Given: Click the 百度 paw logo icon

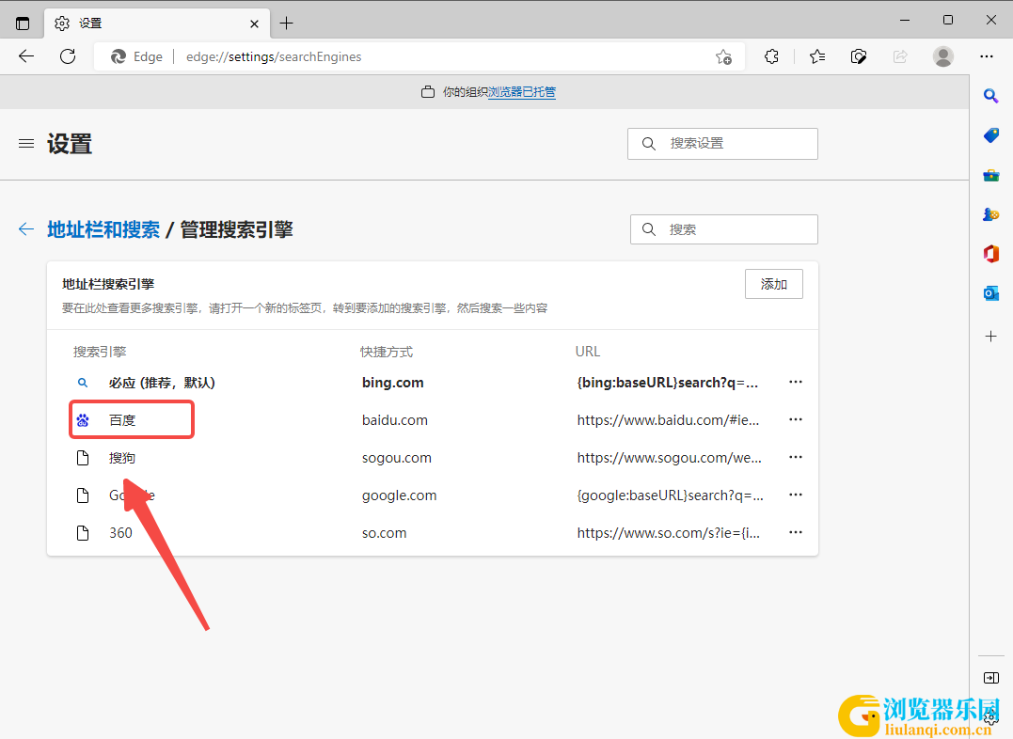Looking at the screenshot, I should tap(83, 420).
